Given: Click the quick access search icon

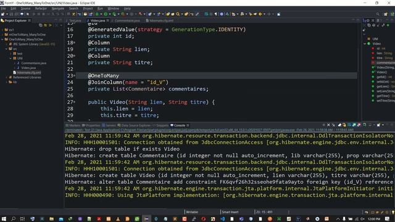Looking at the screenshot, I should tap(378, 14).
